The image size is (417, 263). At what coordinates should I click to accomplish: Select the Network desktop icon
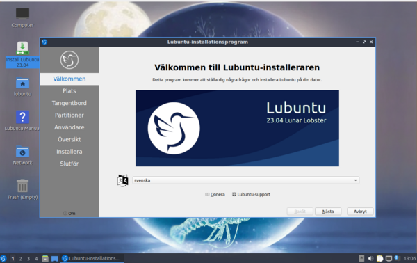23,155
